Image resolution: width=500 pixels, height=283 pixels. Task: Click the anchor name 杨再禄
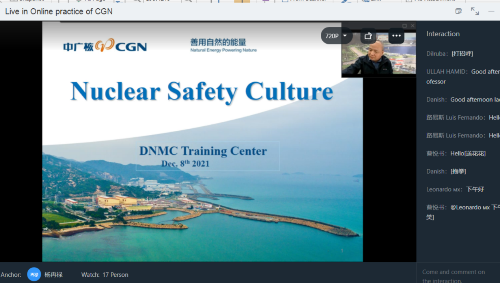pyautogui.click(x=53, y=275)
